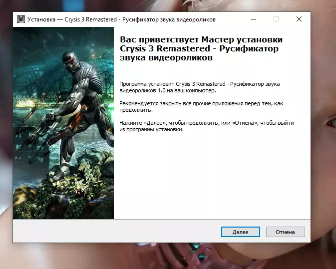Close the installer window
336x269 pixels.
click(x=299, y=19)
